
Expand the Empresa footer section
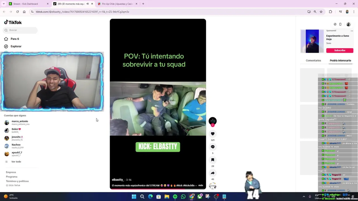pos(11,172)
